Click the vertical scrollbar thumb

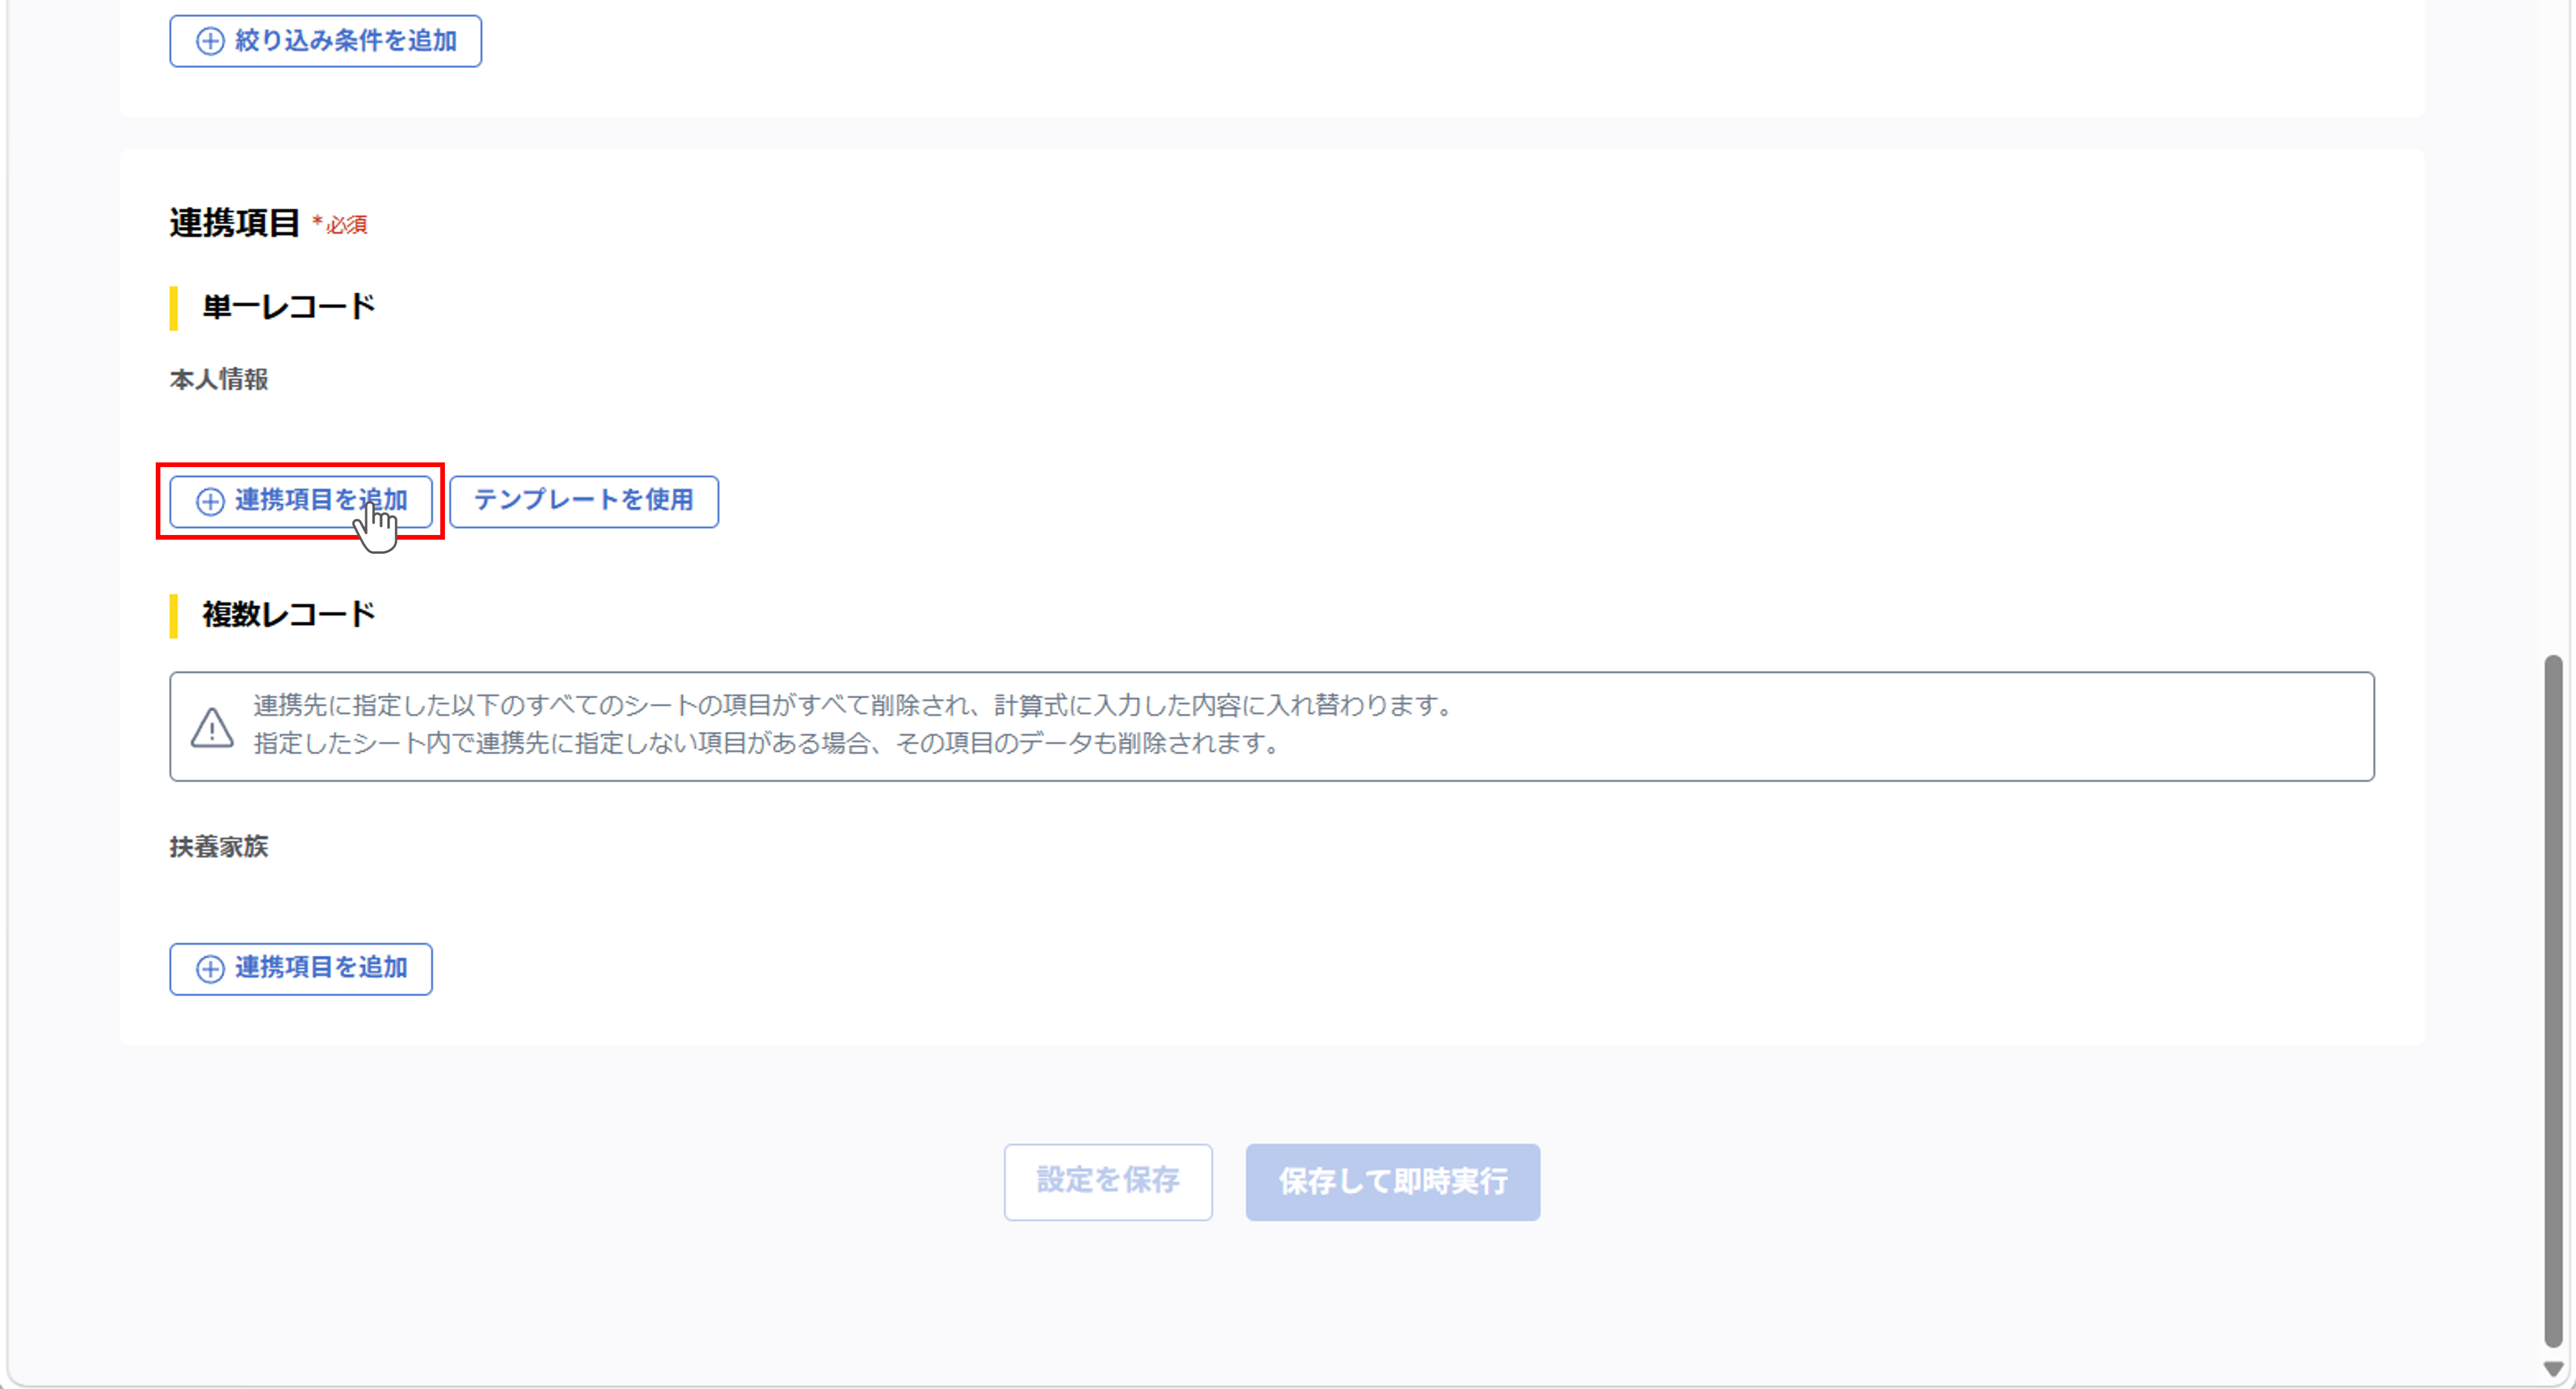(x=2553, y=1001)
